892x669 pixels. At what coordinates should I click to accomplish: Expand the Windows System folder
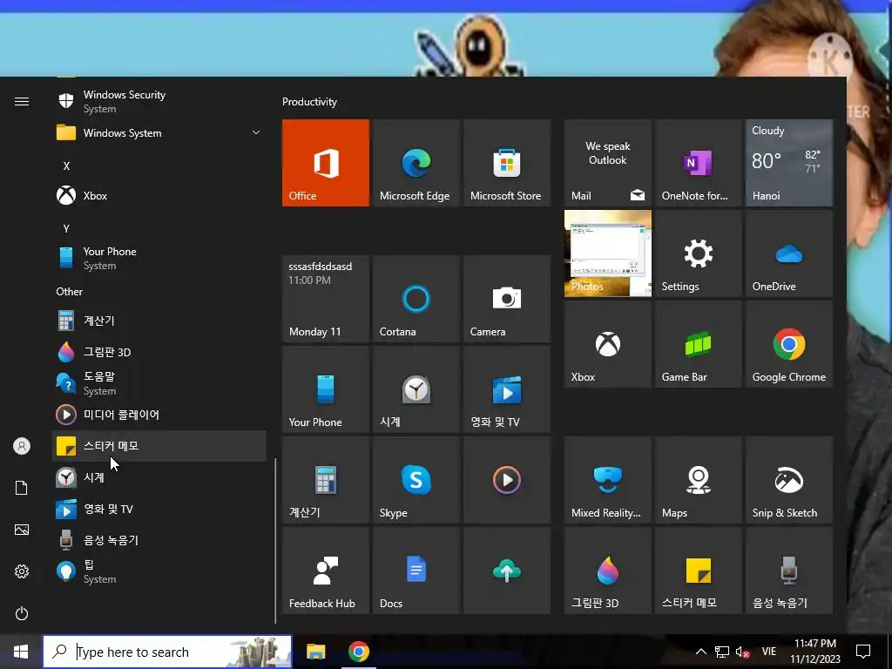click(159, 133)
